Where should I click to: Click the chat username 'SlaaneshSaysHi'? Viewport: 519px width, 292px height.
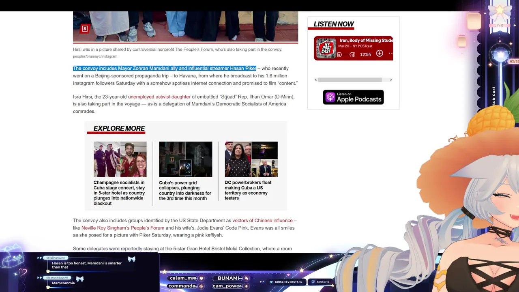[x=57, y=278]
